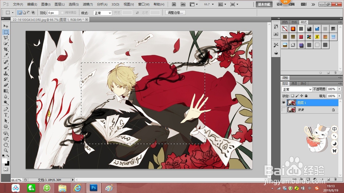The image size is (344, 193).
Task: Open the 文件(F) menu
Action: point(18,4)
